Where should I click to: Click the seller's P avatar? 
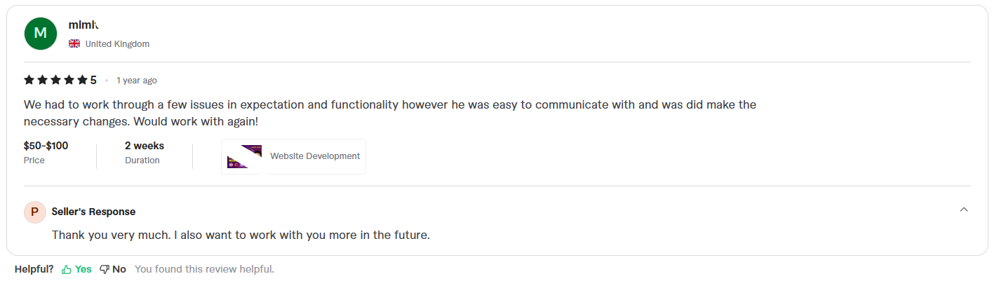coord(34,212)
